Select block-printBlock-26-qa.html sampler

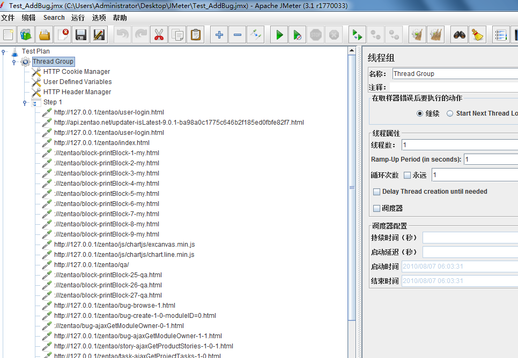pos(108,285)
